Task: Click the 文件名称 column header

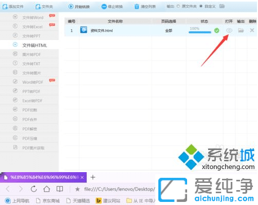Action: (115, 21)
